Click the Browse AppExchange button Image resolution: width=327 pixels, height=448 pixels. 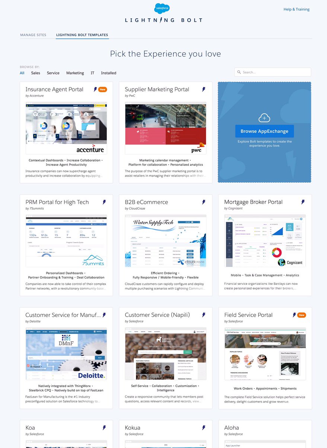(x=264, y=131)
